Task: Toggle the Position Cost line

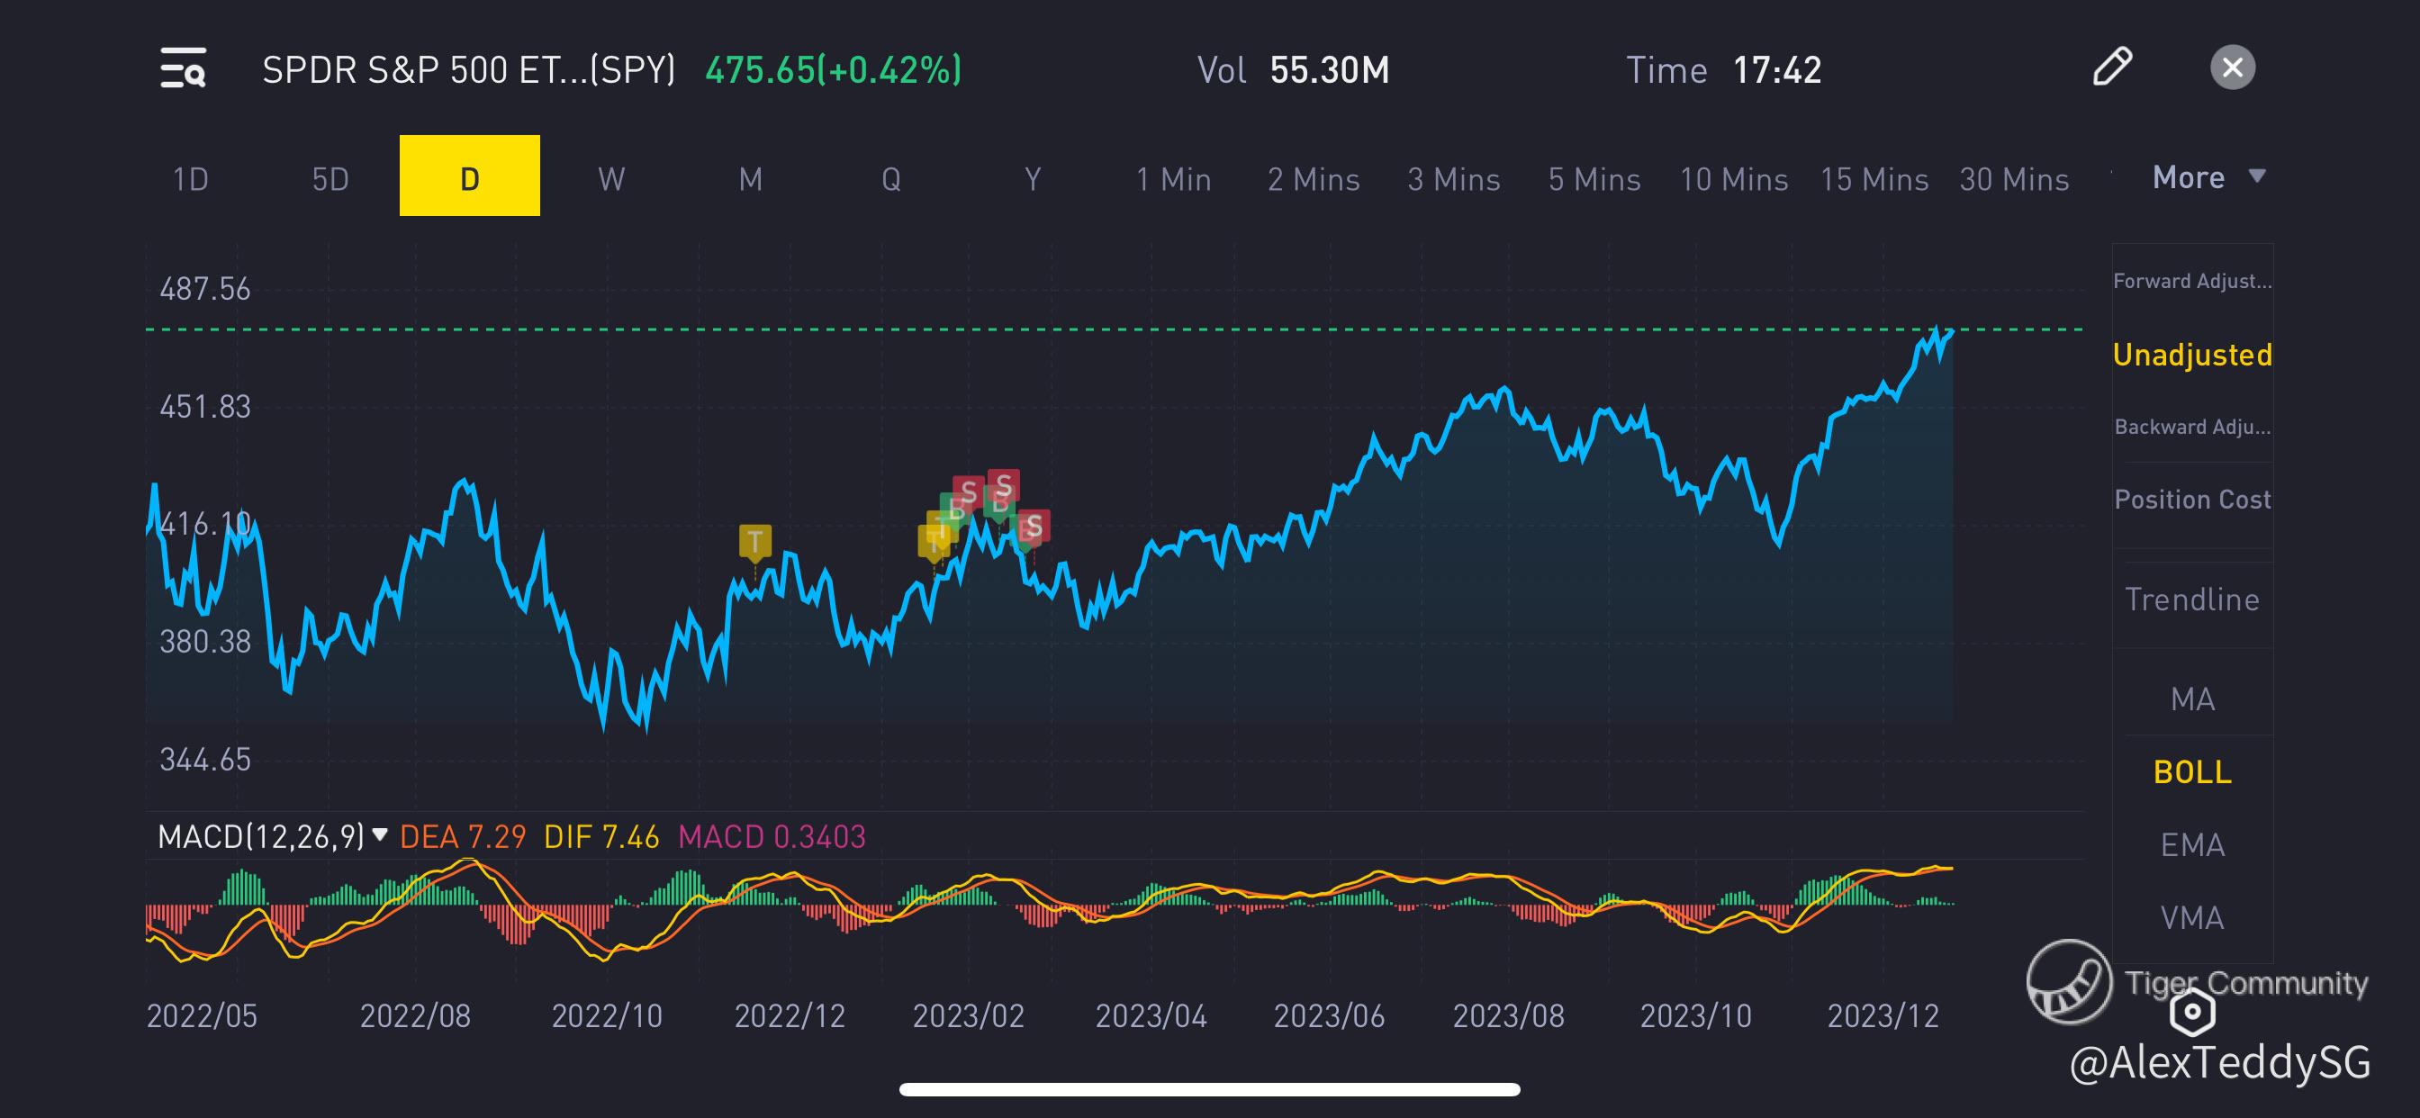Action: [2191, 499]
